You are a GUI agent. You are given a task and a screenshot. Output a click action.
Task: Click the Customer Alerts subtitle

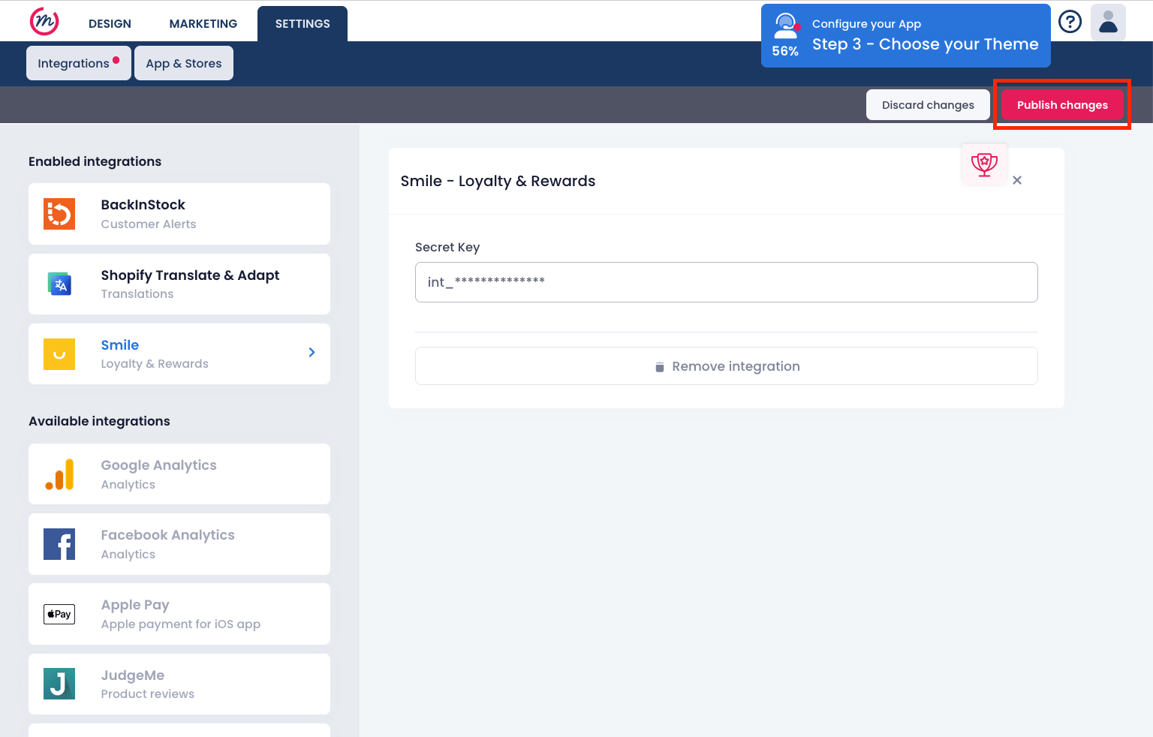point(149,224)
